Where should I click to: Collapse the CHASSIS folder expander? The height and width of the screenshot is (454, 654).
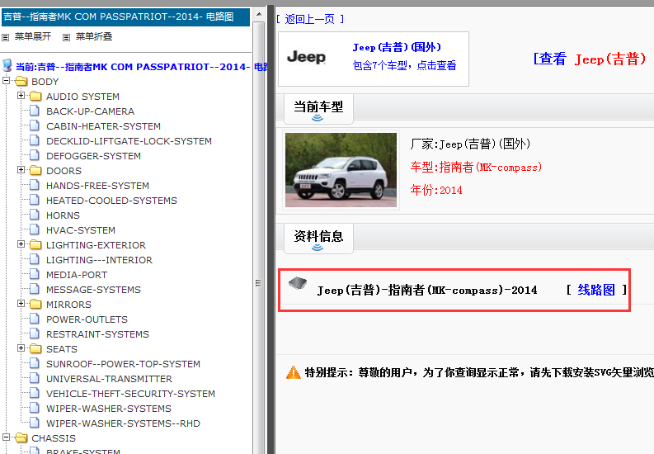point(7,437)
